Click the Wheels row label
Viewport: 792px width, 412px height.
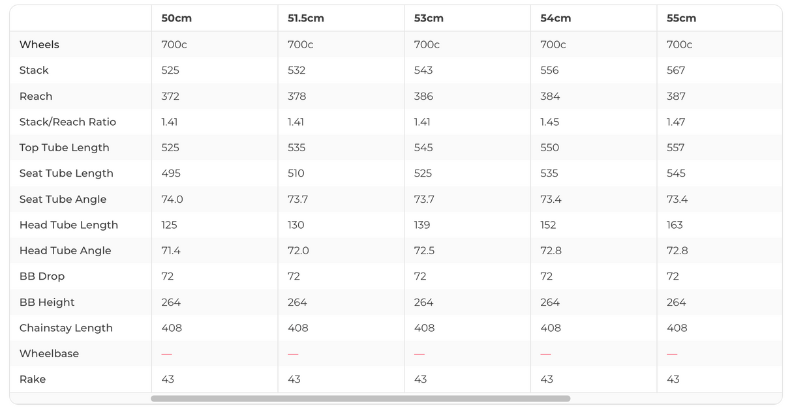tap(39, 44)
